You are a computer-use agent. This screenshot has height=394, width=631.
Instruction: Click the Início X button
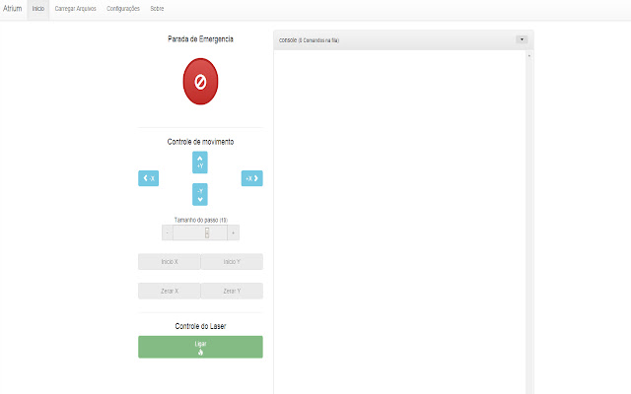[169, 262]
